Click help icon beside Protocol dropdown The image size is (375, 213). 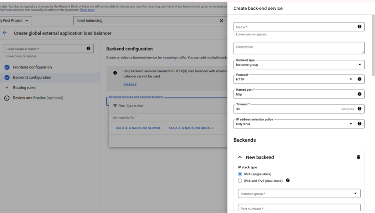(359, 79)
